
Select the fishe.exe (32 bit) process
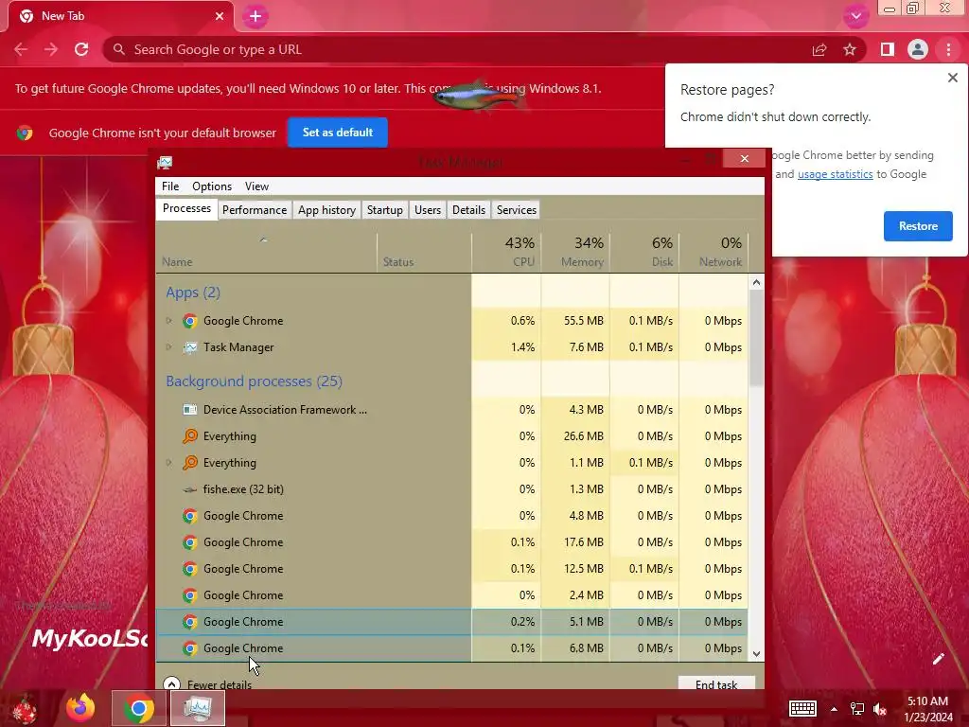[451, 489]
